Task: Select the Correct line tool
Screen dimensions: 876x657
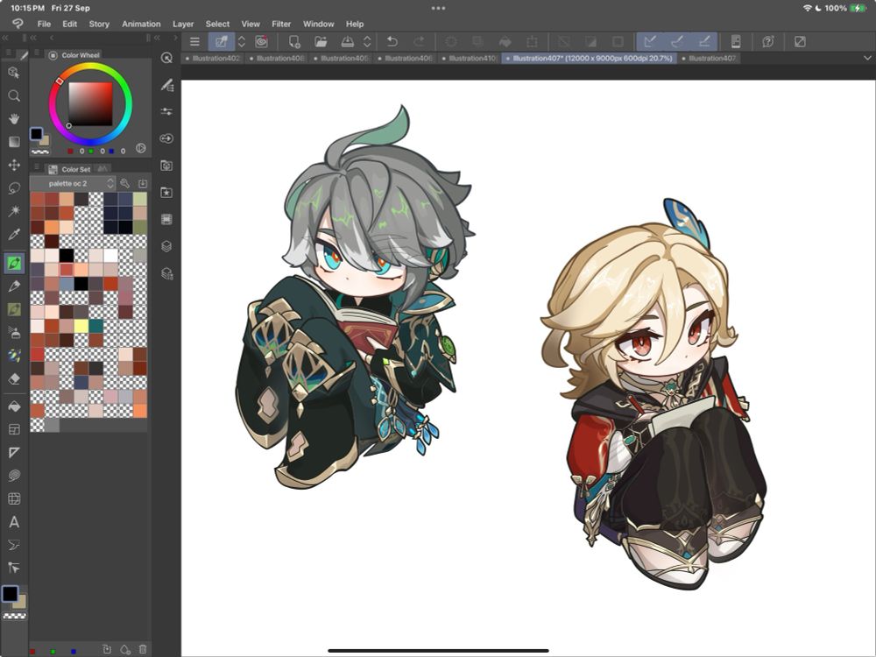Action: (14, 568)
